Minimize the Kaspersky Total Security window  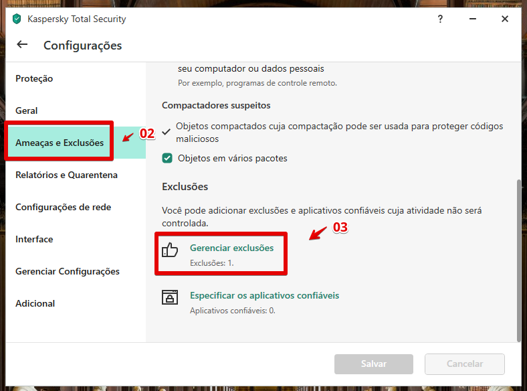[x=473, y=19]
